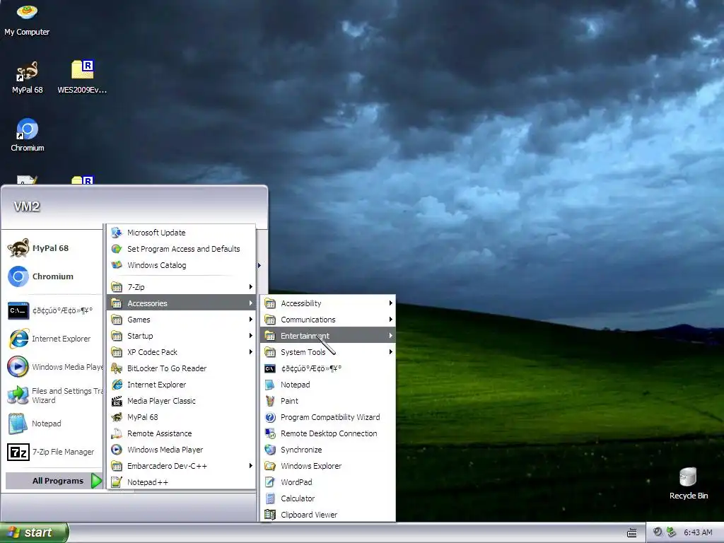Click the taskbar clock showing 6:43 AM

tap(698, 532)
